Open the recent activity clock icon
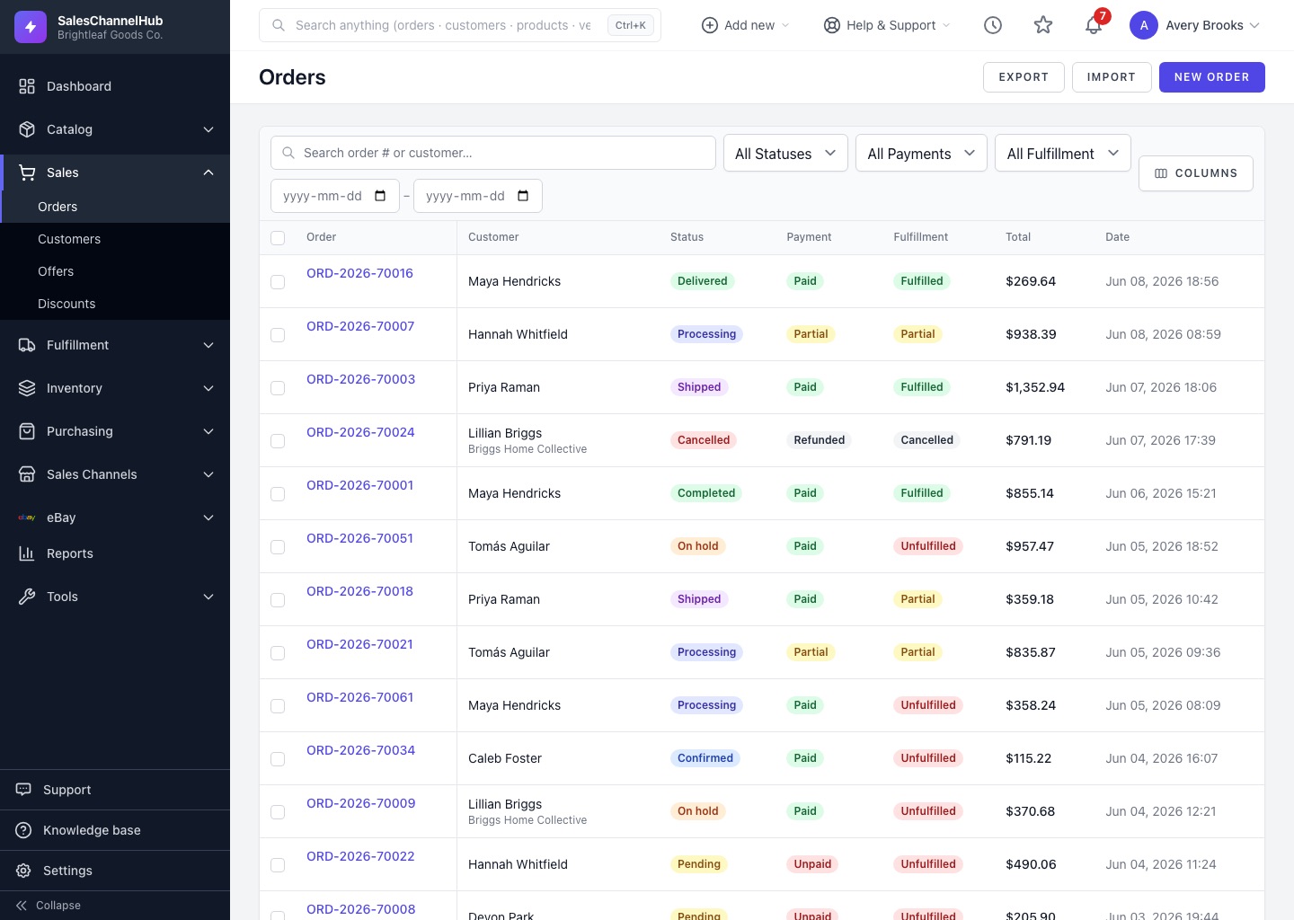Screen dimensions: 1294x920 pos(993,25)
